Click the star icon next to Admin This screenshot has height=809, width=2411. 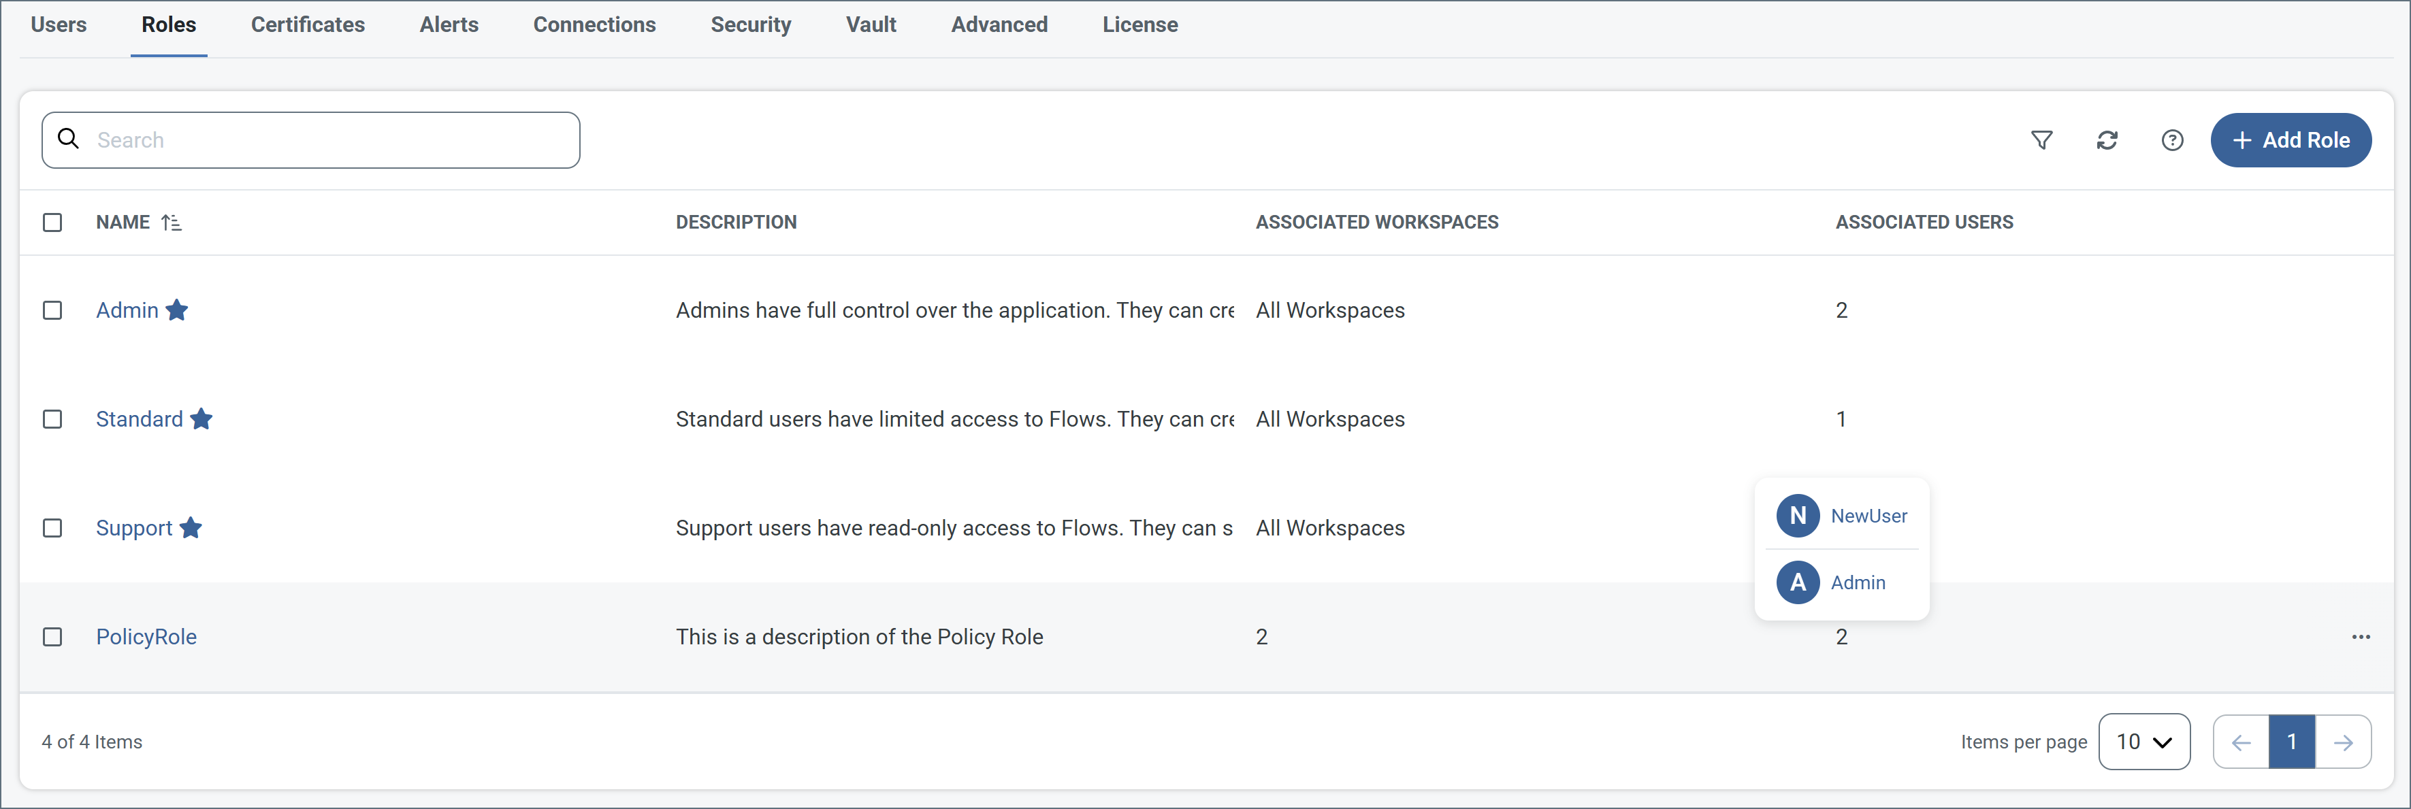coord(177,310)
